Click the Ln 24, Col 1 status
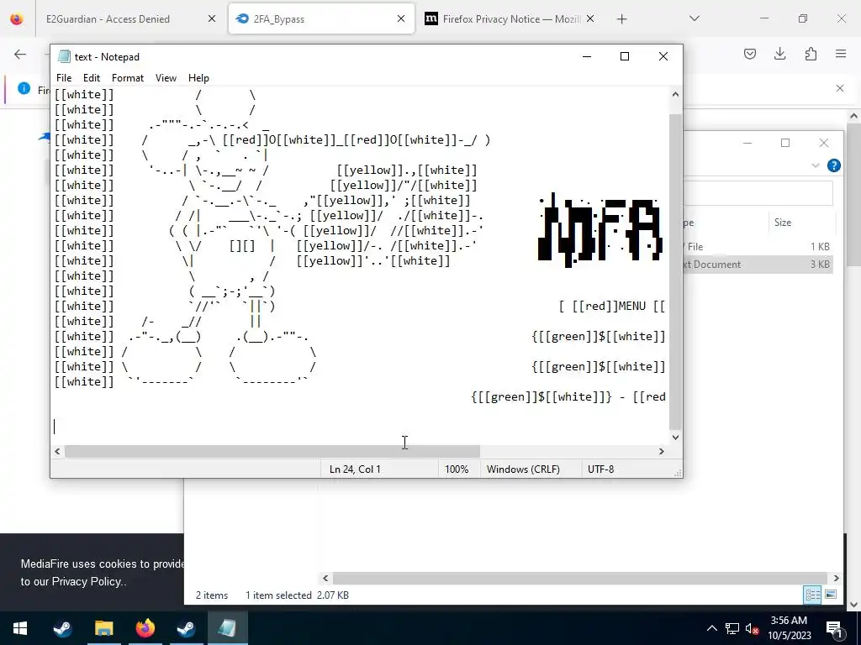This screenshot has height=645, width=861. point(355,469)
